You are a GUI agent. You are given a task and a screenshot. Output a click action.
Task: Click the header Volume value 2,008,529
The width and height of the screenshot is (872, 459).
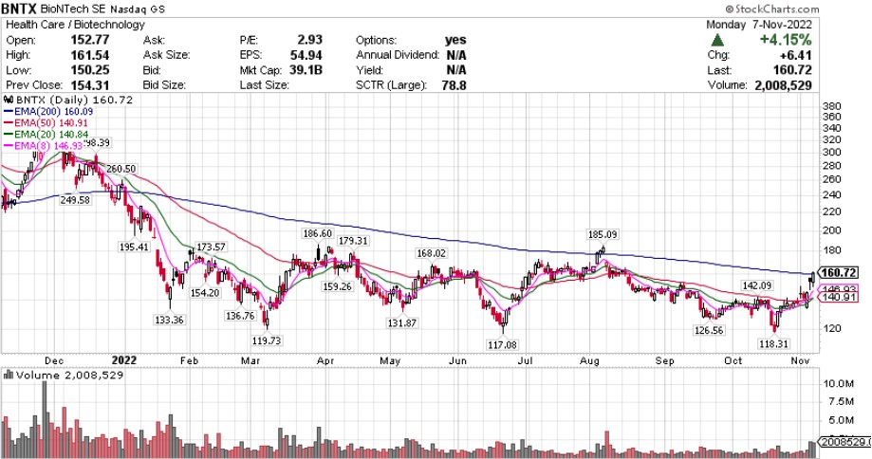click(x=783, y=85)
